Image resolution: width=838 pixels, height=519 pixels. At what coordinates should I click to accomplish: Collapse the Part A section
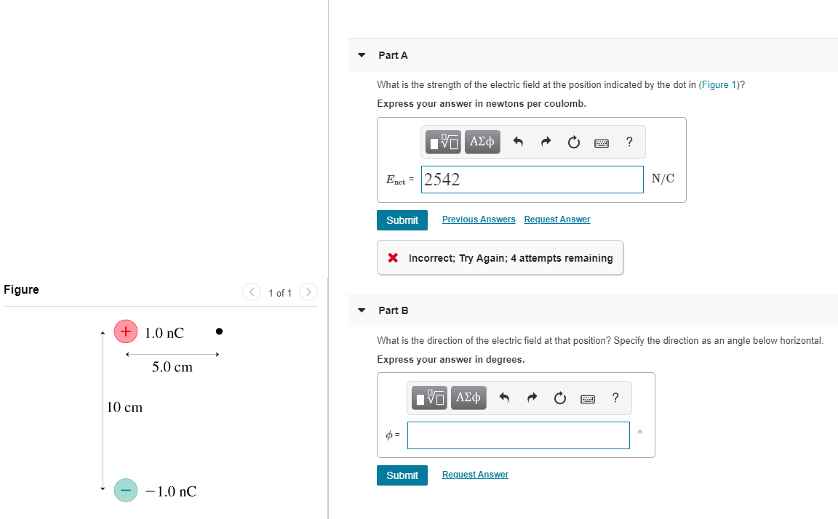(x=362, y=55)
